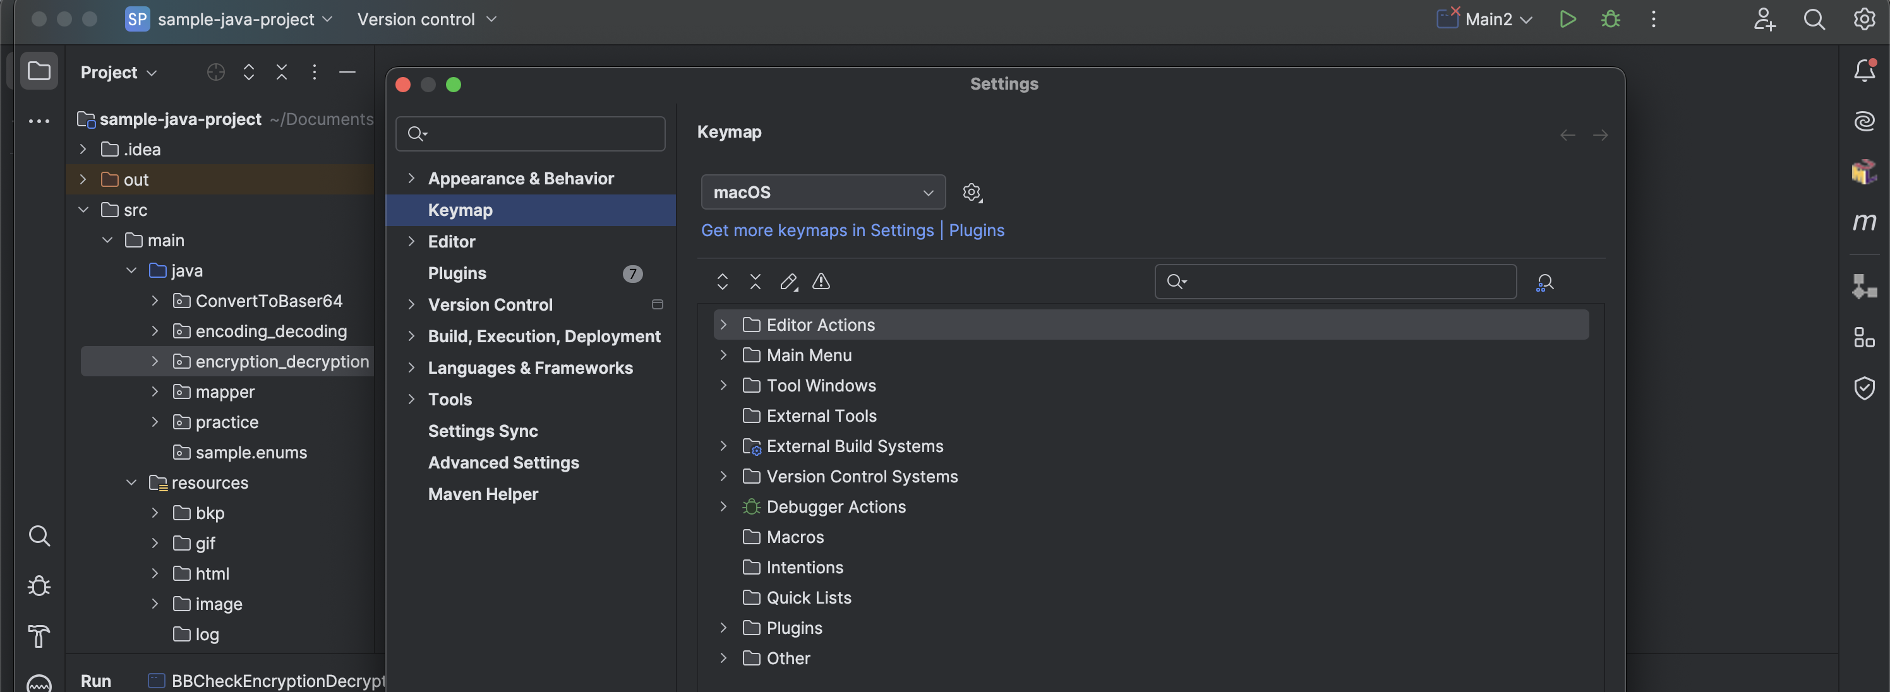Select the Debugger Actions tree item
Image resolution: width=1890 pixels, height=692 pixels.
point(836,506)
